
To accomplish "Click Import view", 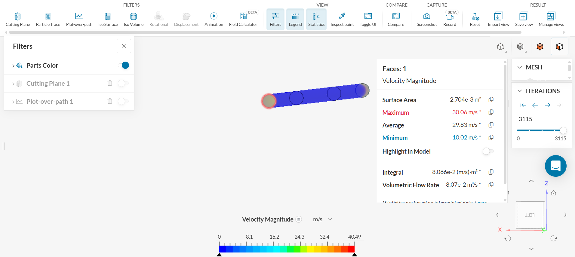I will (x=498, y=19).
